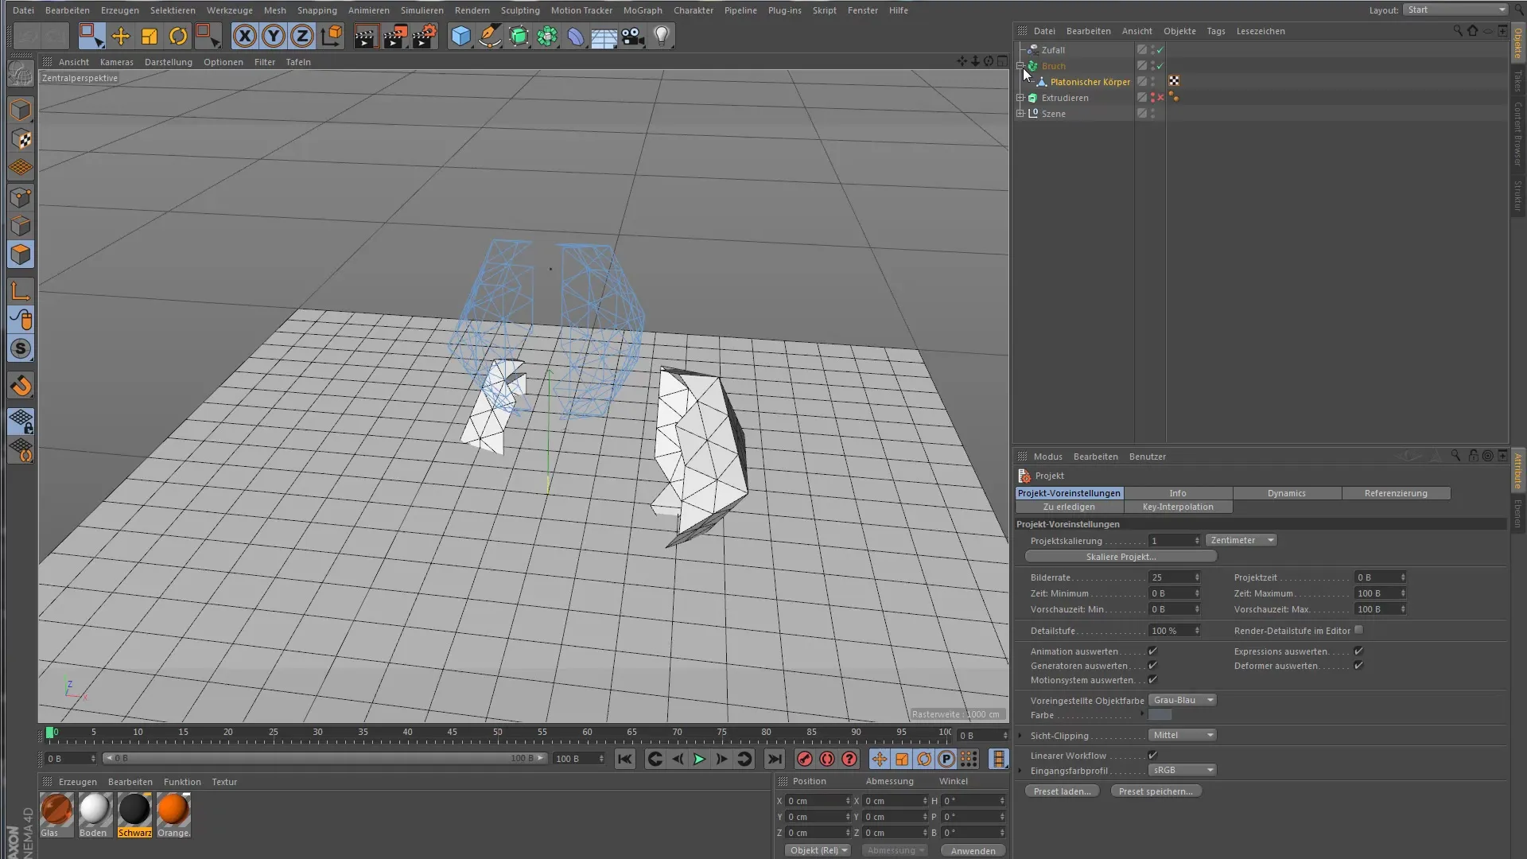
Task: Open Zentimeter unit dropdown
Action: [x=1241, y=540]
